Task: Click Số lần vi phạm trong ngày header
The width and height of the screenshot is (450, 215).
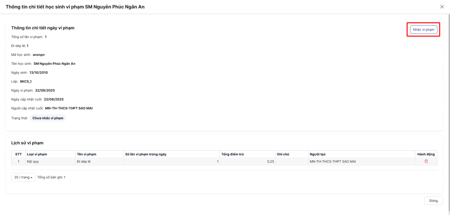Action: pos(146,154)
